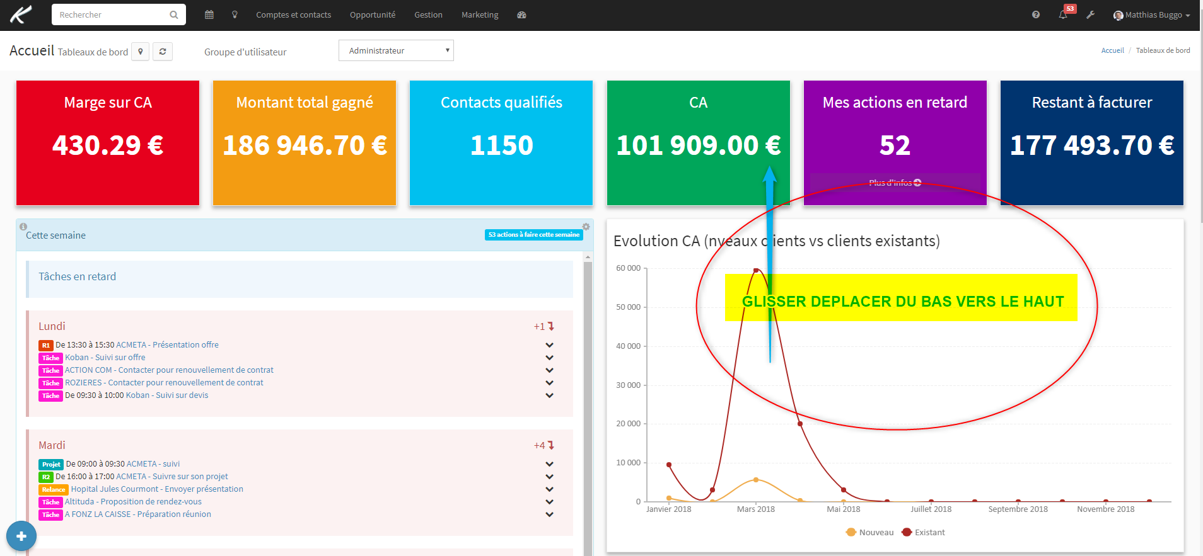The image size is (1203, 556).
Task: Open the calendar icon in the navbar
Action: [x=209, y=14]
